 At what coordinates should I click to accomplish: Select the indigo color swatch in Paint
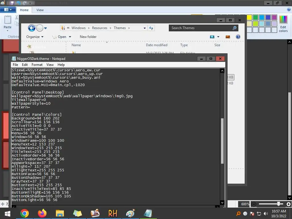tap(268, 17)
